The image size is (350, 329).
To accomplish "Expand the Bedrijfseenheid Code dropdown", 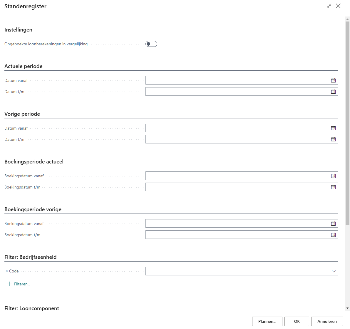I will pos(334,271).
